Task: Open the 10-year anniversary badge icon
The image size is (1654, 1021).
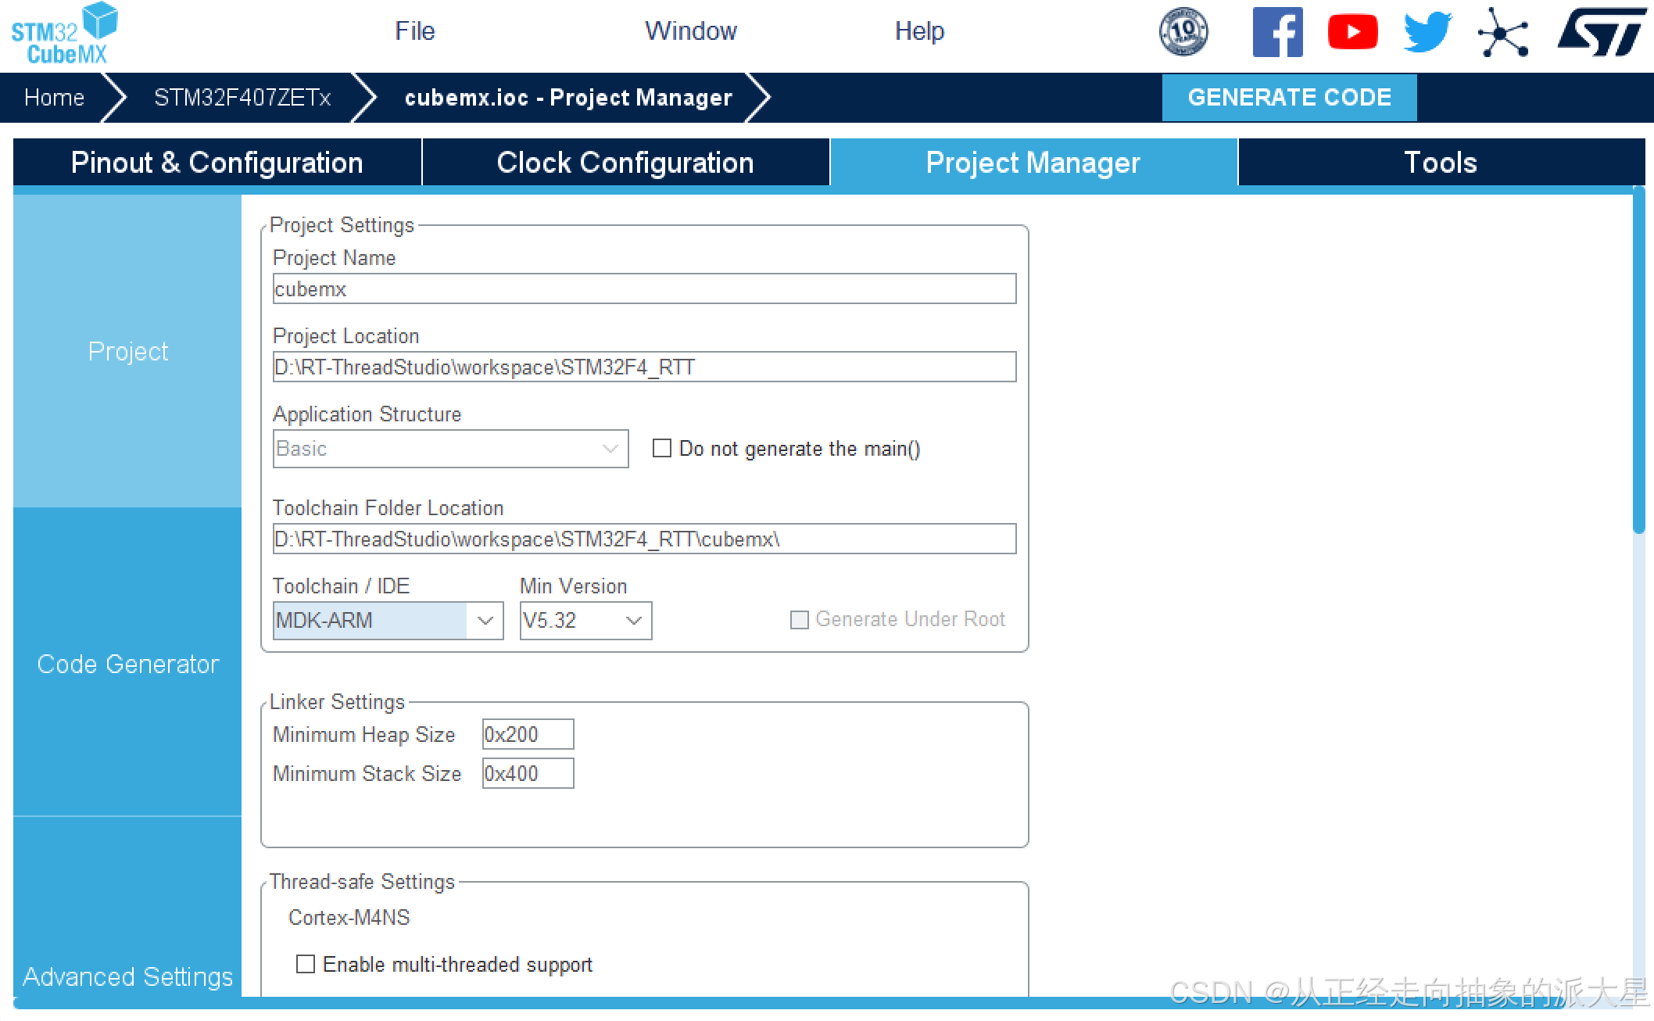Action: click(x=1183, y=32)
